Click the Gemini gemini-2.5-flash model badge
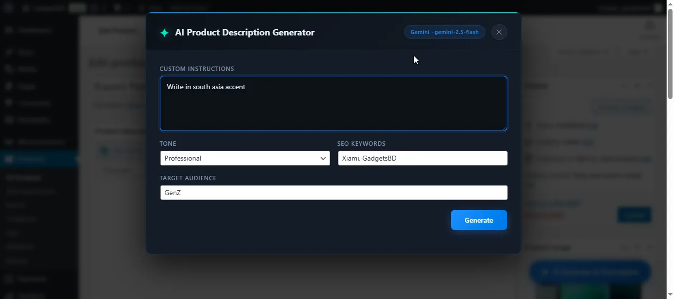Image resolution: width=674 pixels, height=299 pixels. pos(444,32)
